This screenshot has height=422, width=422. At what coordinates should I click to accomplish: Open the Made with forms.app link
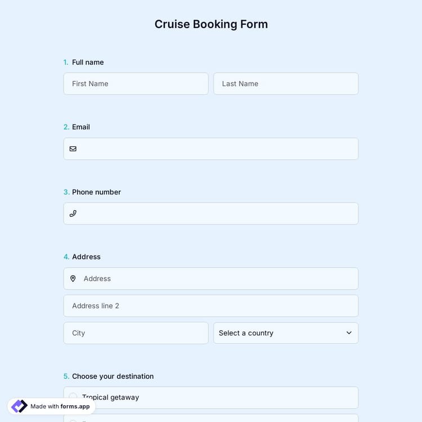60,406
